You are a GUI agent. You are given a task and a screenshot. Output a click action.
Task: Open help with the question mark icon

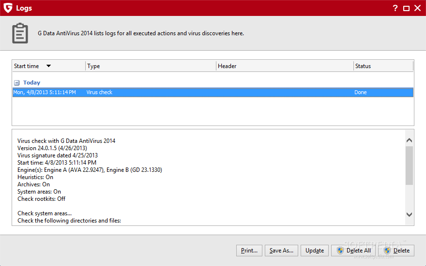(x=395, y=8)
